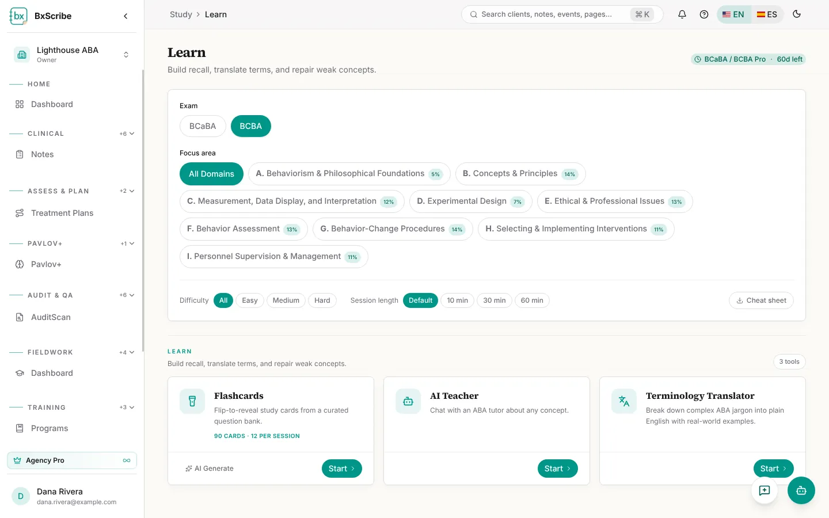The image size is (829, 518).
Task: Download the Cheat sheet
Action: [x=761, y=300]
